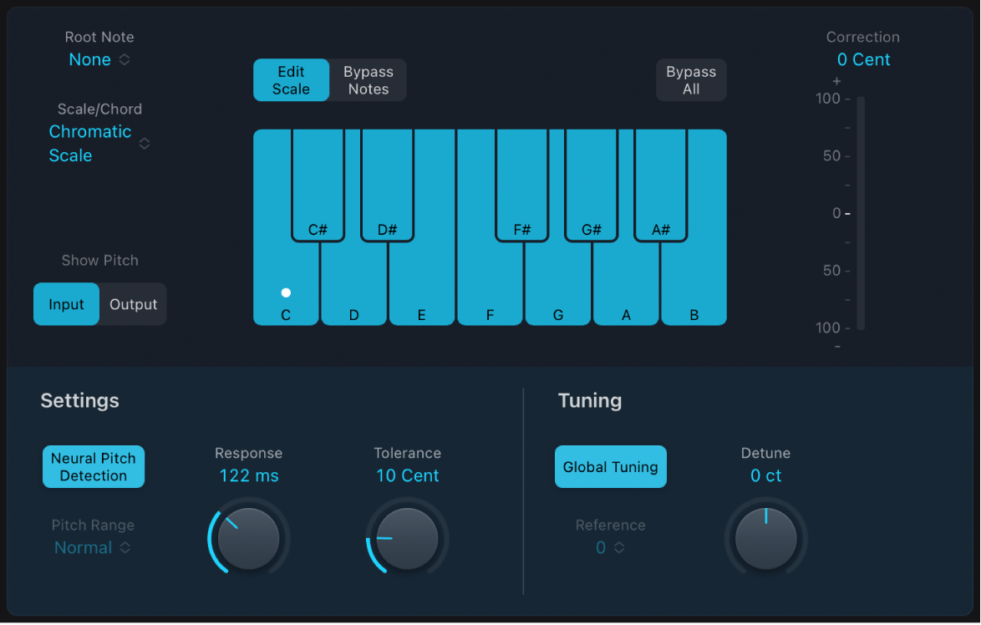Click the G# black key
Screen dimensions: 981x625
point(592,185)
